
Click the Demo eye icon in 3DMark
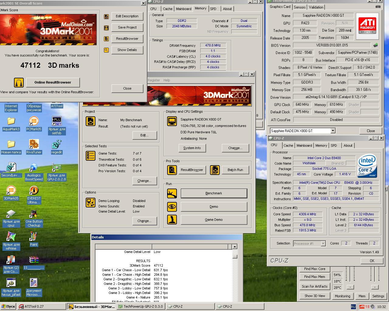coord(172,207)
